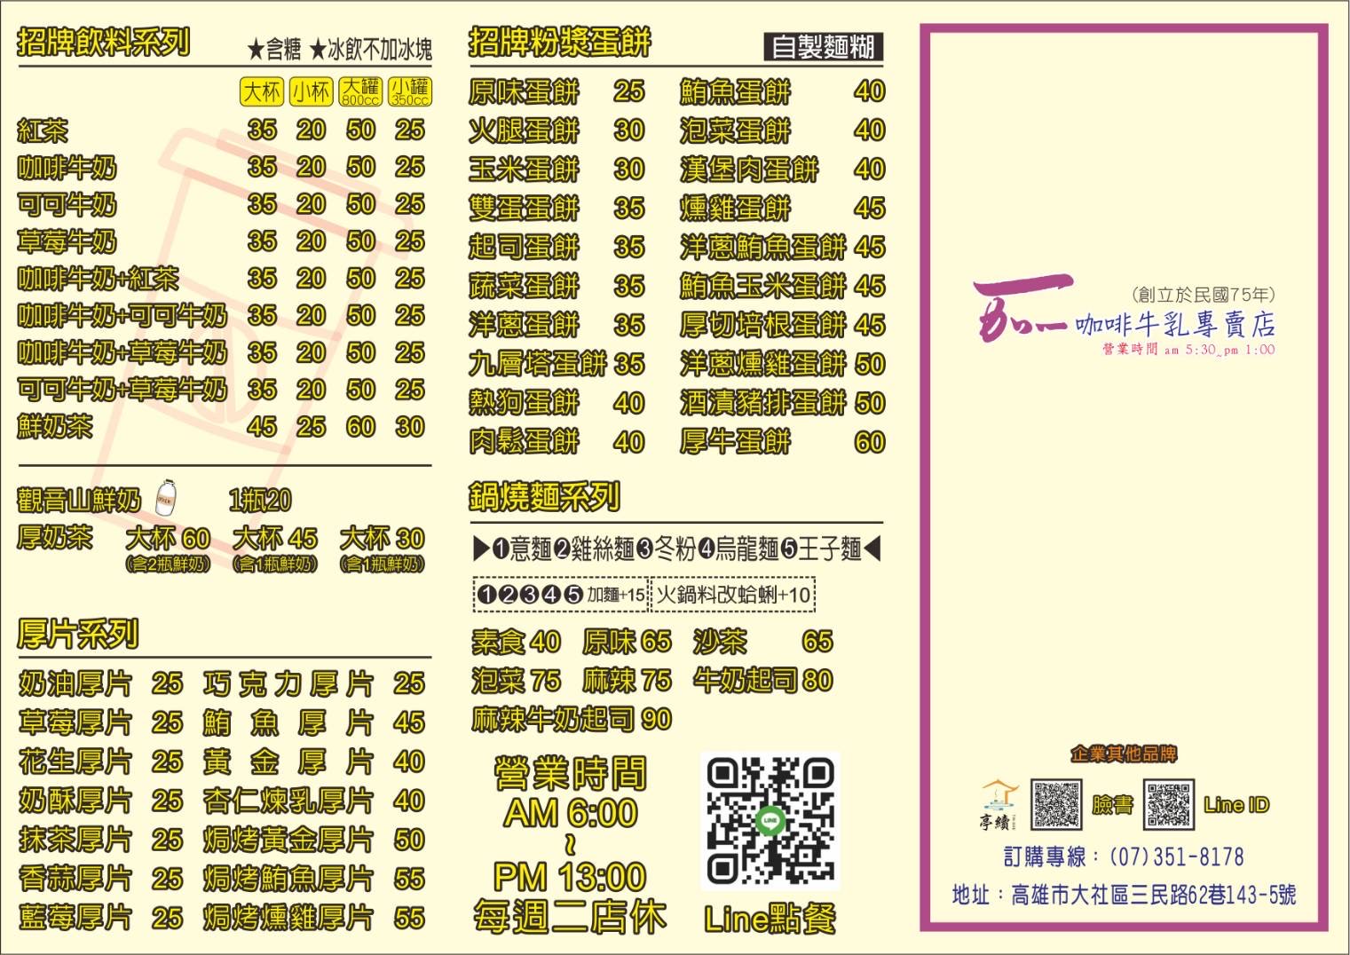The height and width of the screenshot is (955, 1350).
Task: Select the 小杯 yellow size badge
Action: pos(311,91)
